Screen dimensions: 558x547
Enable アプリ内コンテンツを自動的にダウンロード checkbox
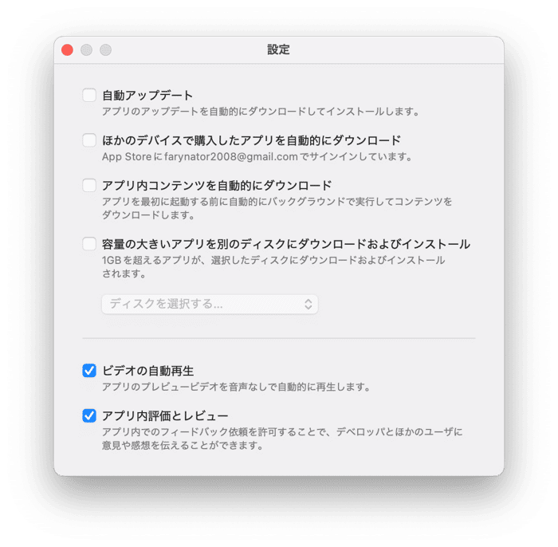tap(89, 186)
